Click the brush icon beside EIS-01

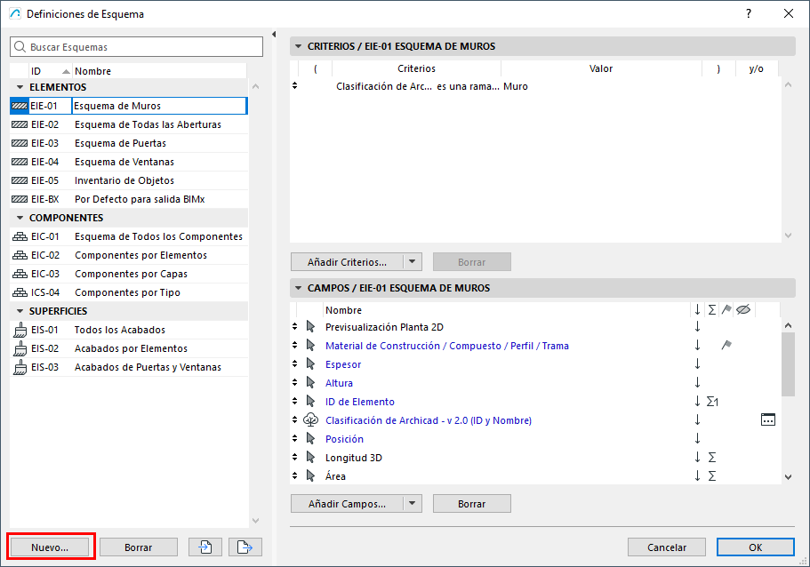point(20,330)
